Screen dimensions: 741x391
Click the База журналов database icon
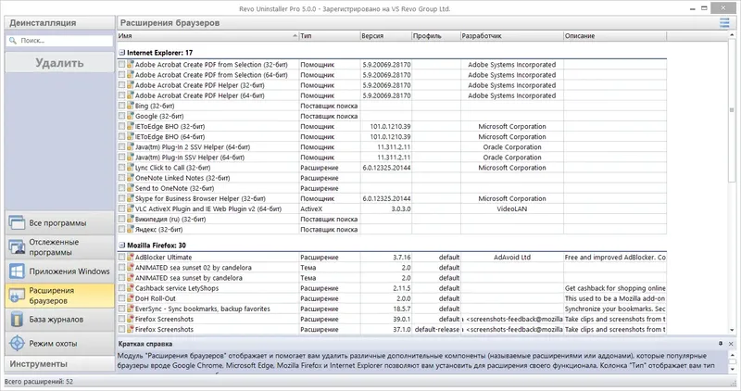(17, 320)
